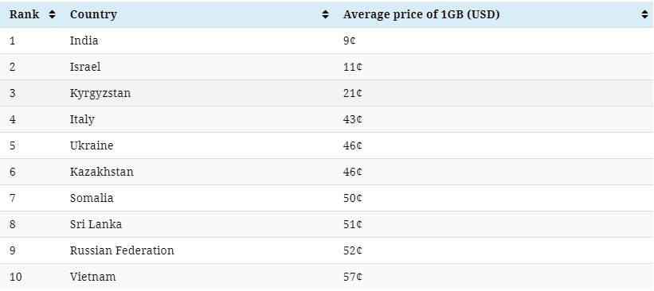Image resolution: width=654 pixels, height=291 pixels.
Task: Select the Rank header label
Action: [24, 14]
